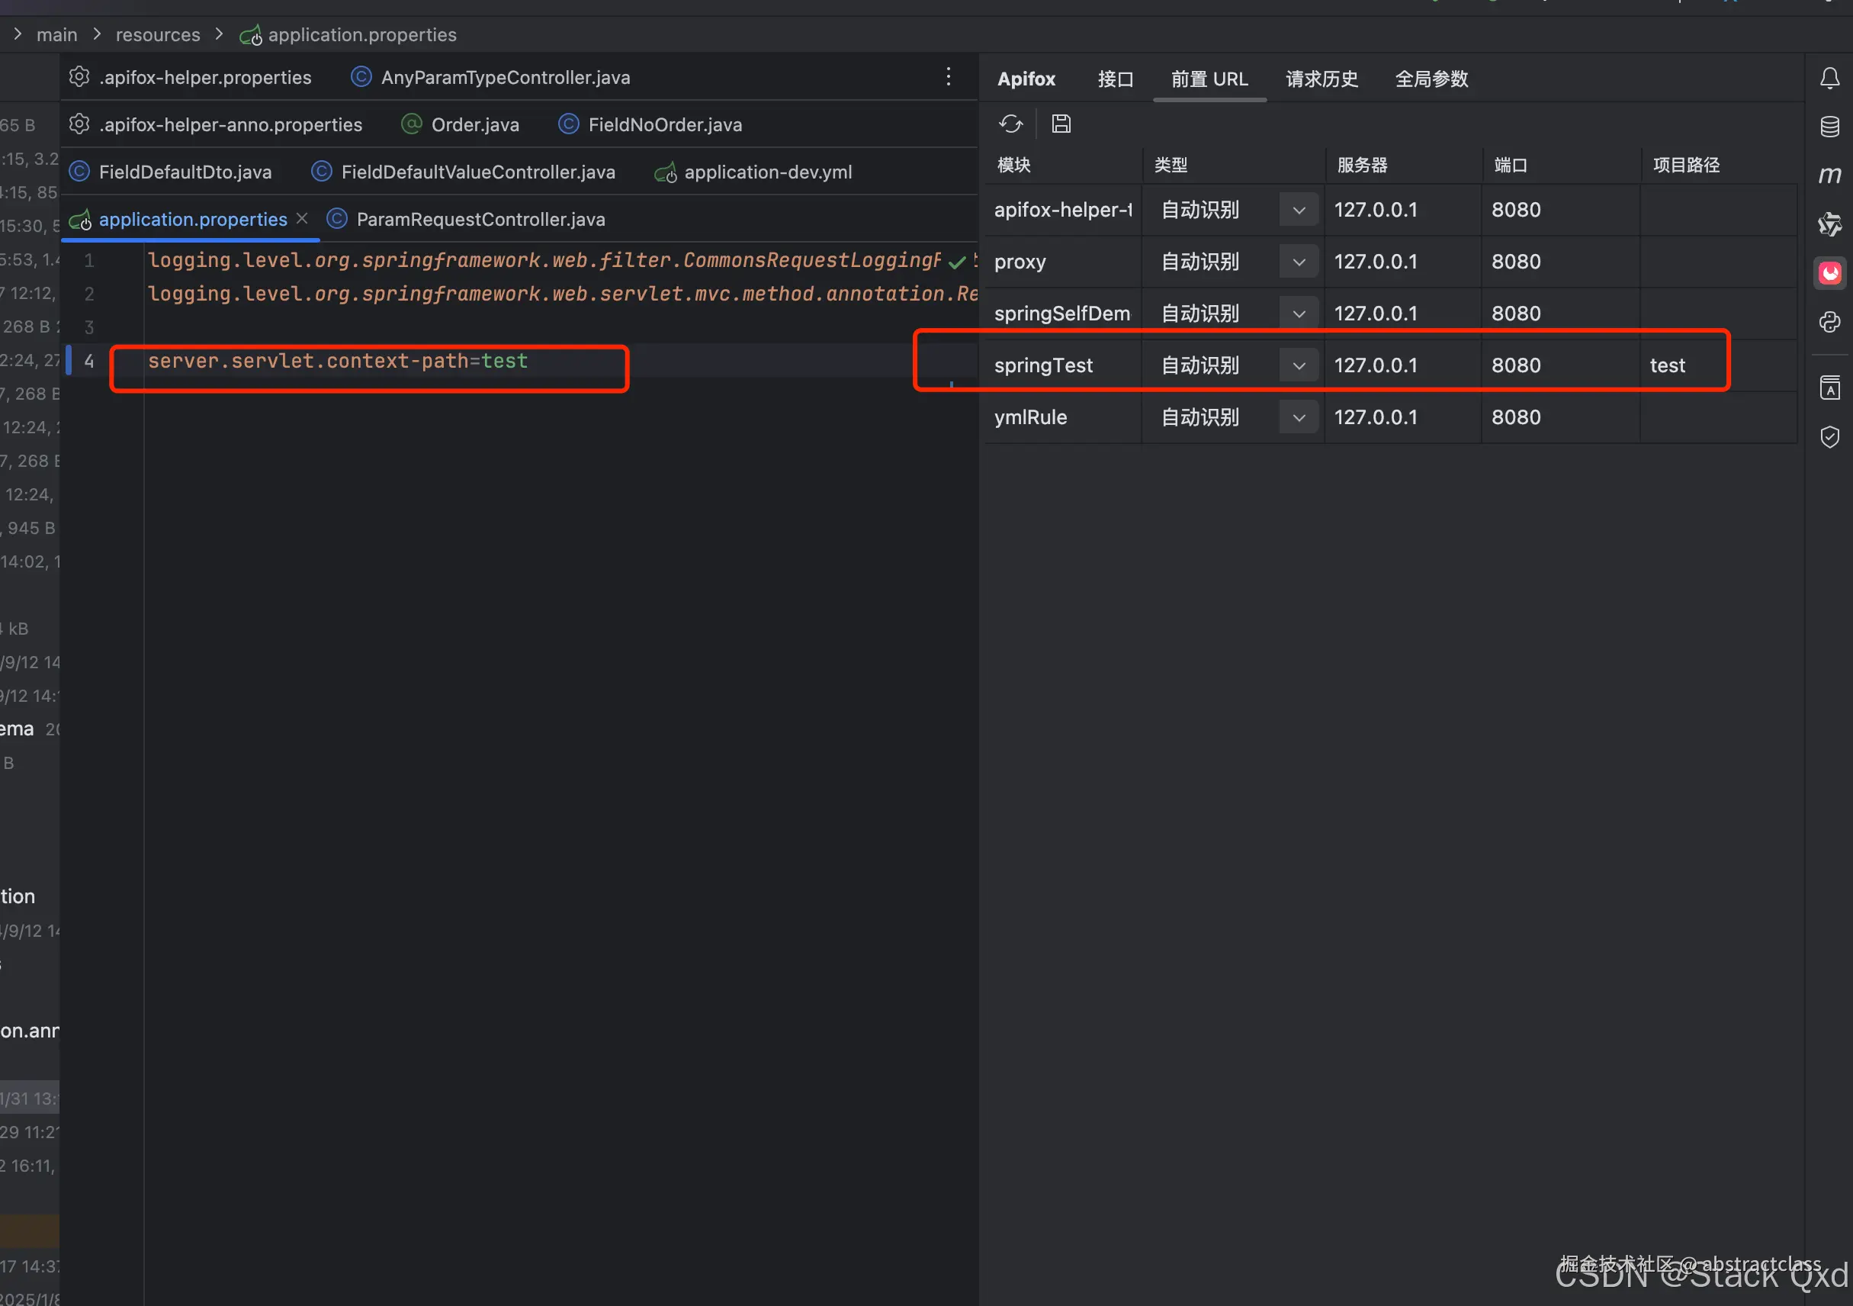Switch to the 接口 tab
Screen dimensions: 1853x1306
point(1115,79)
